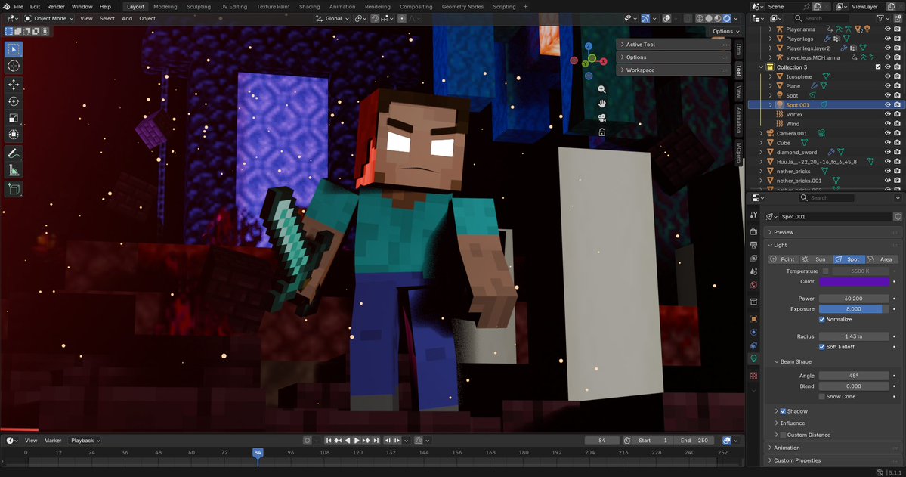Image resolution: width=906 pixels, height=477 pixels.
Task: Open the Texture properties tab (checker icon)
Action: pyautogui.click(x=753, y=375)
